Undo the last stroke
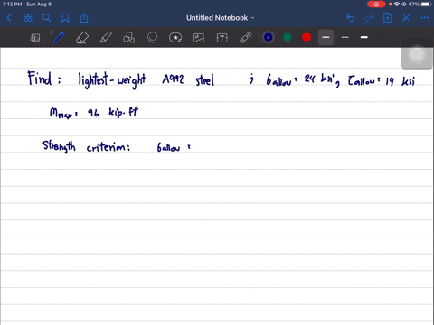This screenshot has width=434, height=325. pos(350,18)
